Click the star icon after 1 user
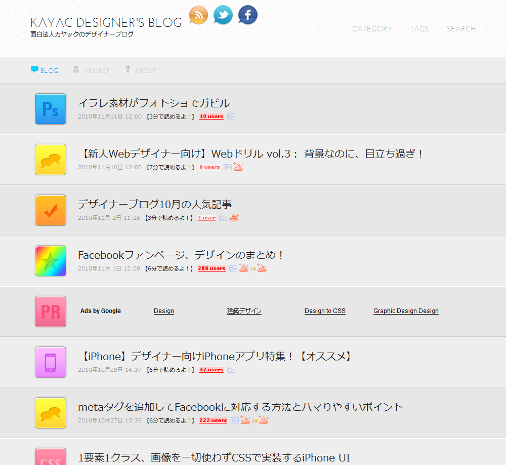The width and height of the screenshot is (506, 465). (x=234, y=217)
